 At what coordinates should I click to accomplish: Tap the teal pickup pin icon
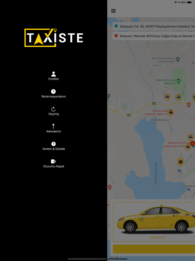(x=116, y=26)
